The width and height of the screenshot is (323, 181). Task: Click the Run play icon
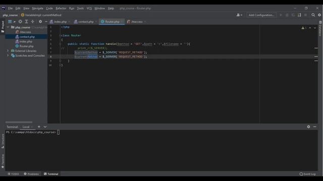point(281,15)
